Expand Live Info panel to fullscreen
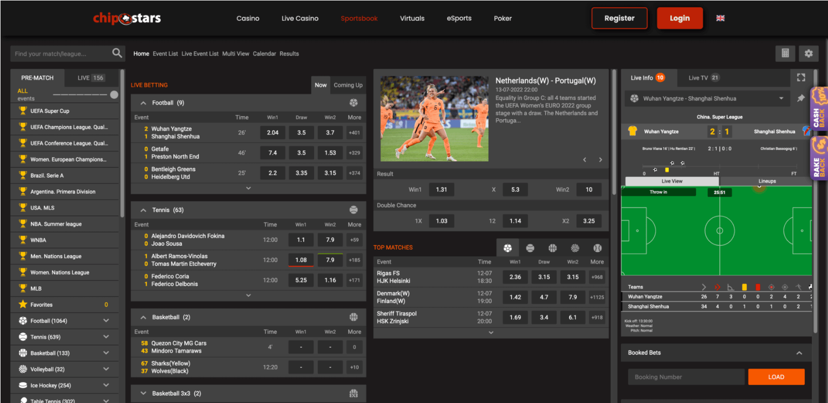Screen dimensions: 828x403 click(801, 78)
